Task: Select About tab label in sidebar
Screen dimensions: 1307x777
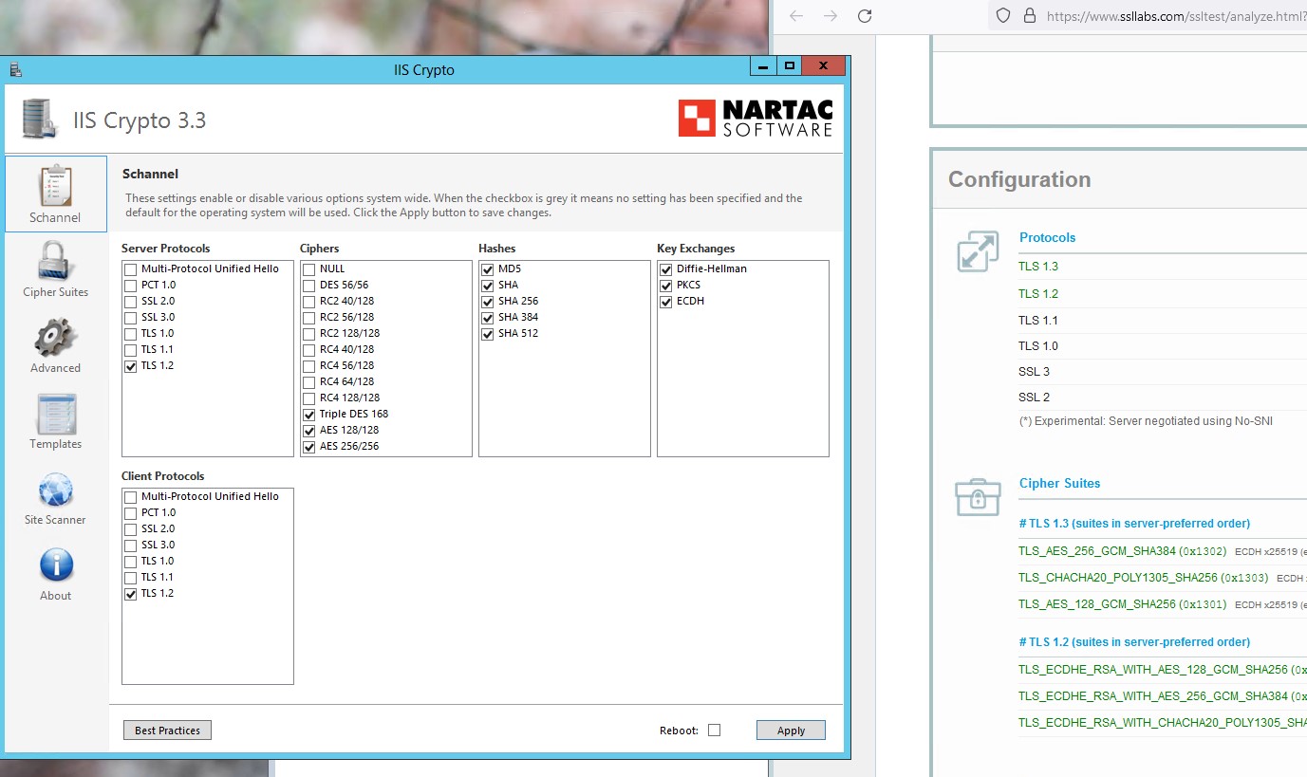Action: click(55, 596)
